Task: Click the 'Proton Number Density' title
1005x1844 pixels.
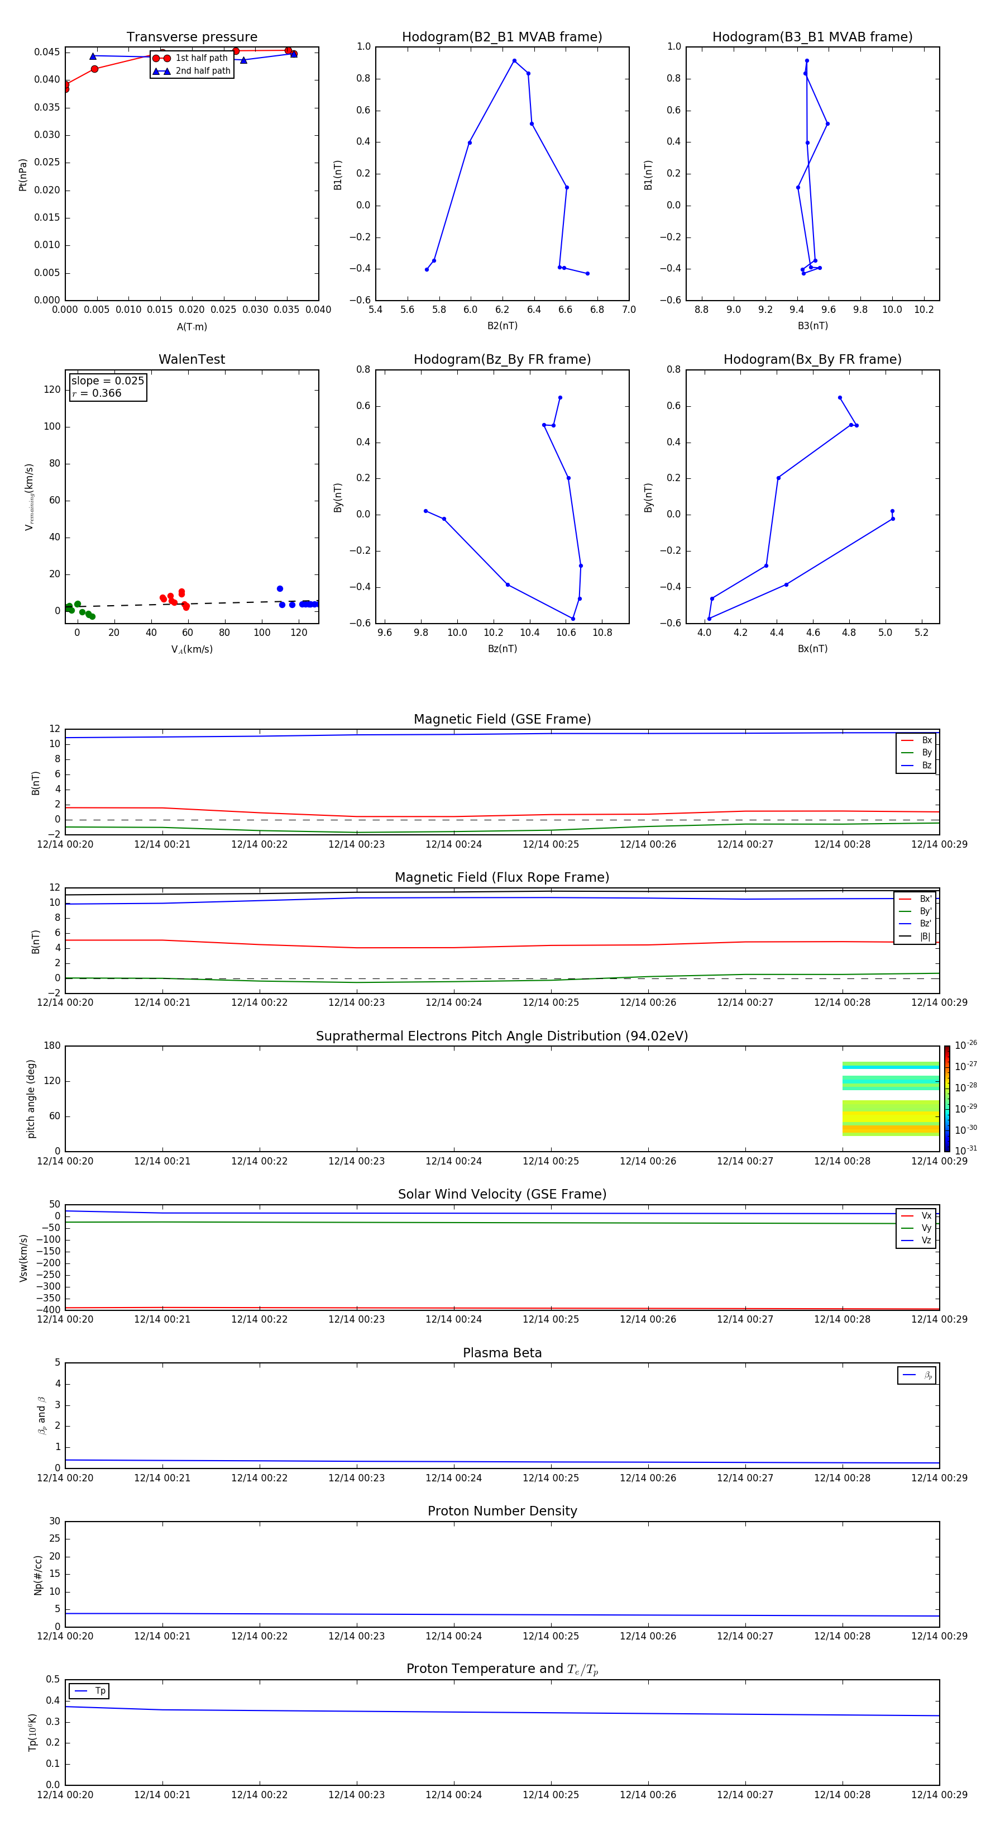Action: 502,1511
